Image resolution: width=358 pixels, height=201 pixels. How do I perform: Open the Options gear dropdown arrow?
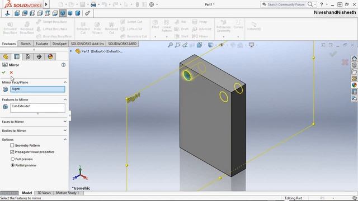coord(157,4)
